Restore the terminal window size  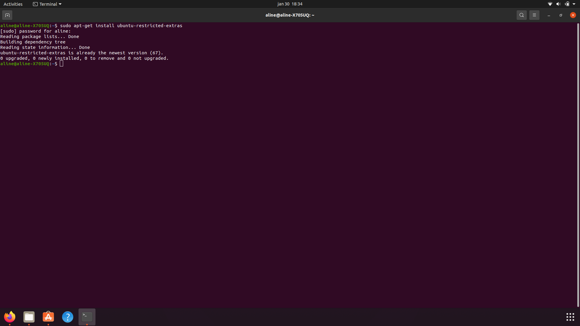pyautogui.click(x=561, y=15)
